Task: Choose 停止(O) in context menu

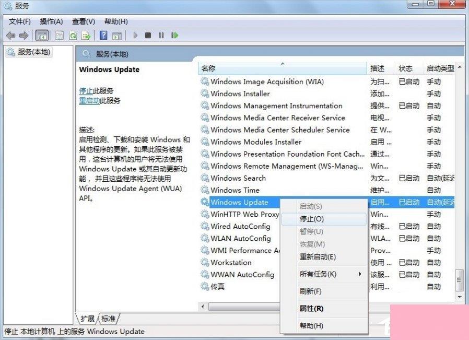Action: tap(324, 219)
